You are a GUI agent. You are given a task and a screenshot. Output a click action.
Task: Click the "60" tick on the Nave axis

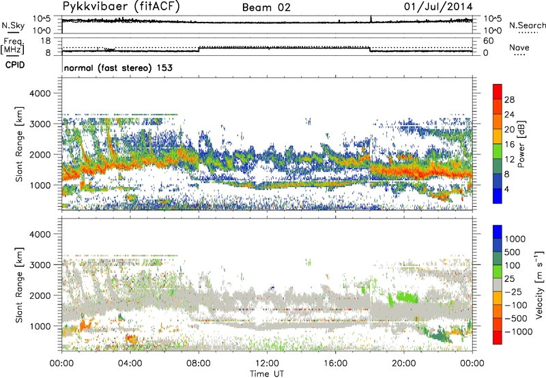(488, 41)
